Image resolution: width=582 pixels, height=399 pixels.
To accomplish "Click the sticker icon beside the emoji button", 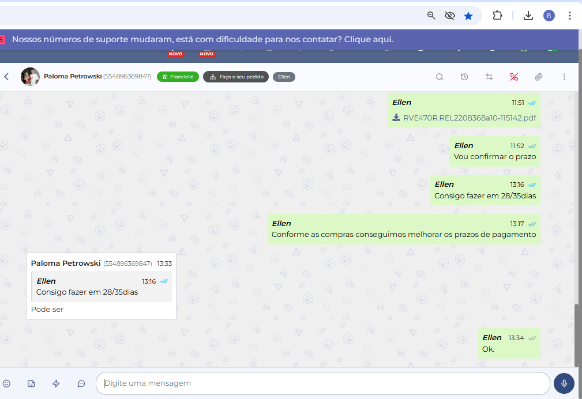I will [x=32, y=383].
